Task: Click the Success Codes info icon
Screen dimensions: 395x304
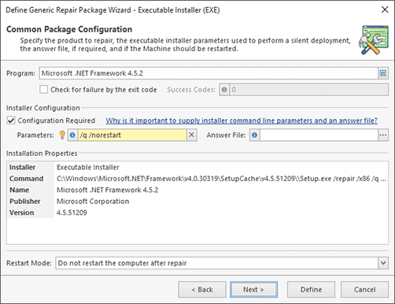Action: coord(224,90)
